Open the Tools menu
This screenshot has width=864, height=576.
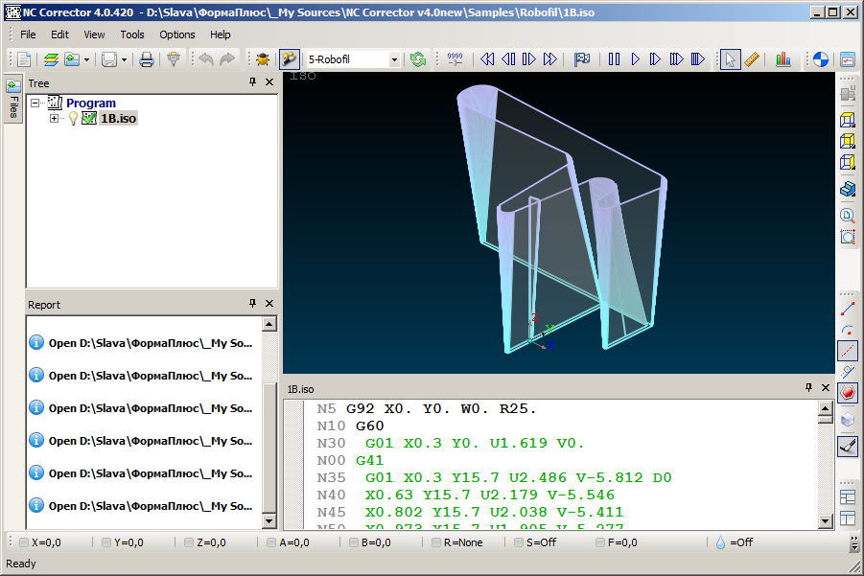(x=132, y=35)
